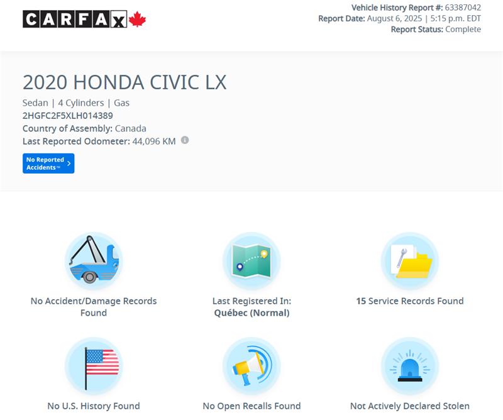Click Report Status Complete text
Image resolution: width=503 pixels, height=420 pixels.
(x=436, y=29)
